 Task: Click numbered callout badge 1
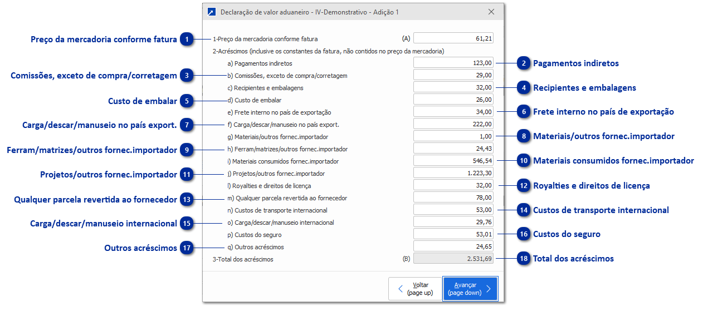coord(188,40)
